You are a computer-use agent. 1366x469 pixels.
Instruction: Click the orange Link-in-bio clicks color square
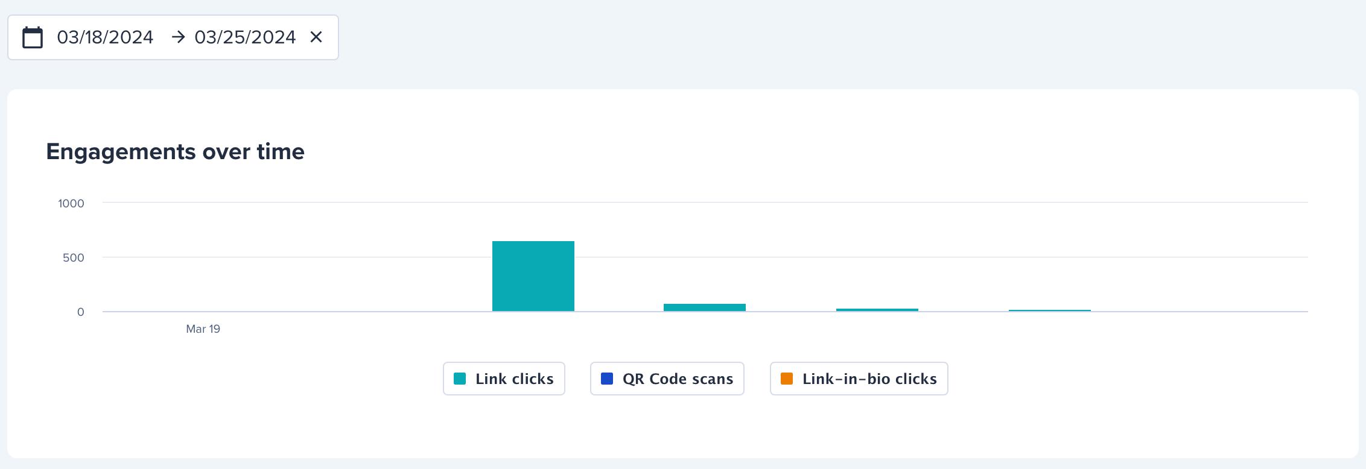pos(787,379)
